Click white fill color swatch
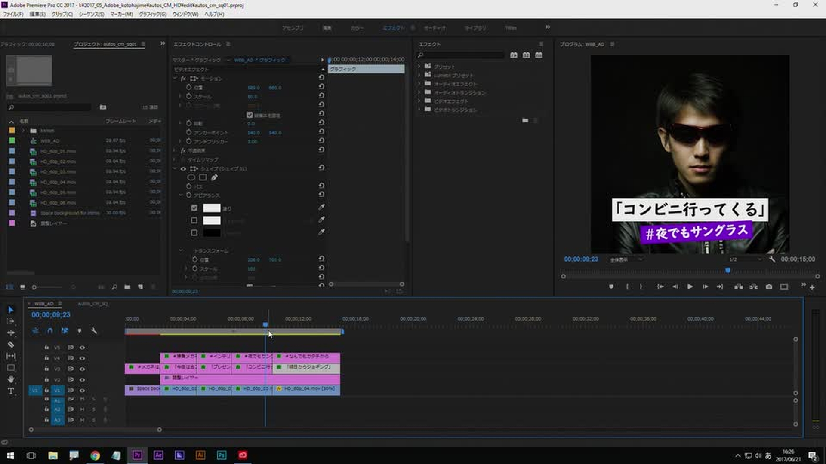826x464 pixels. click(211, 208)
